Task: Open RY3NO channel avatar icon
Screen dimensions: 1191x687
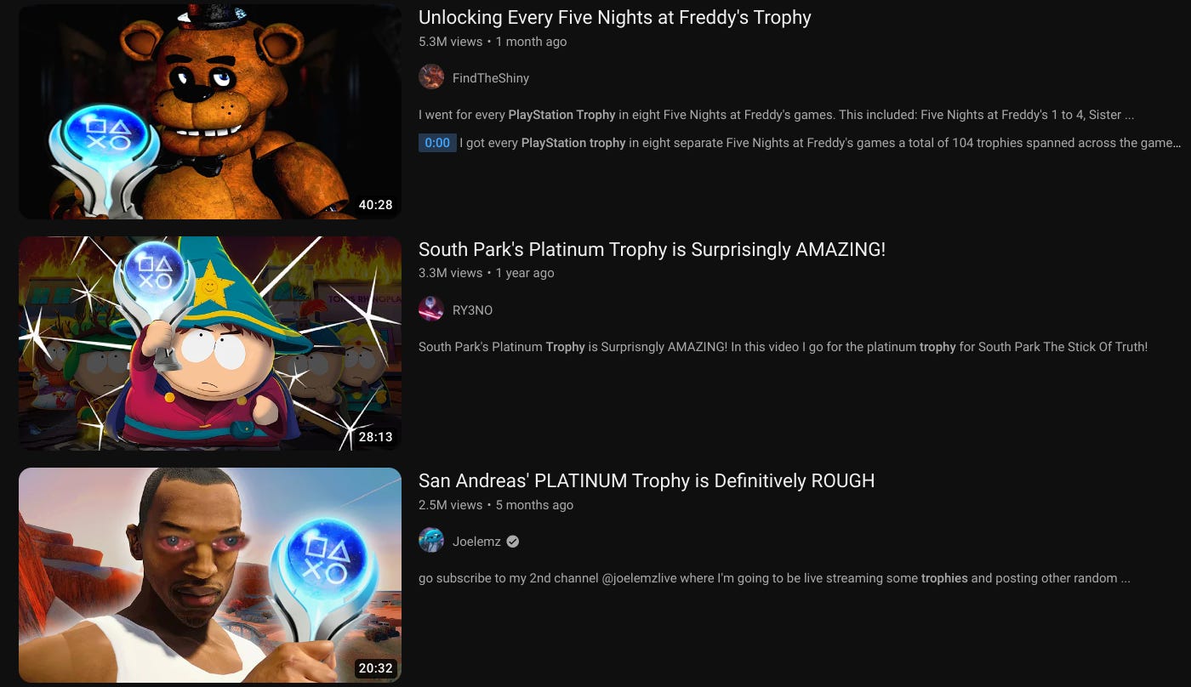Action: coord(431,309)
